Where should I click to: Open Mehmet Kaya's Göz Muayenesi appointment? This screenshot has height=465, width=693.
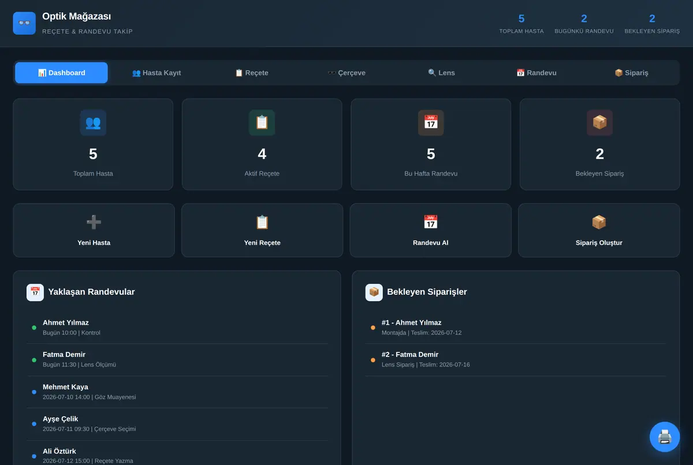click(177, 392)
